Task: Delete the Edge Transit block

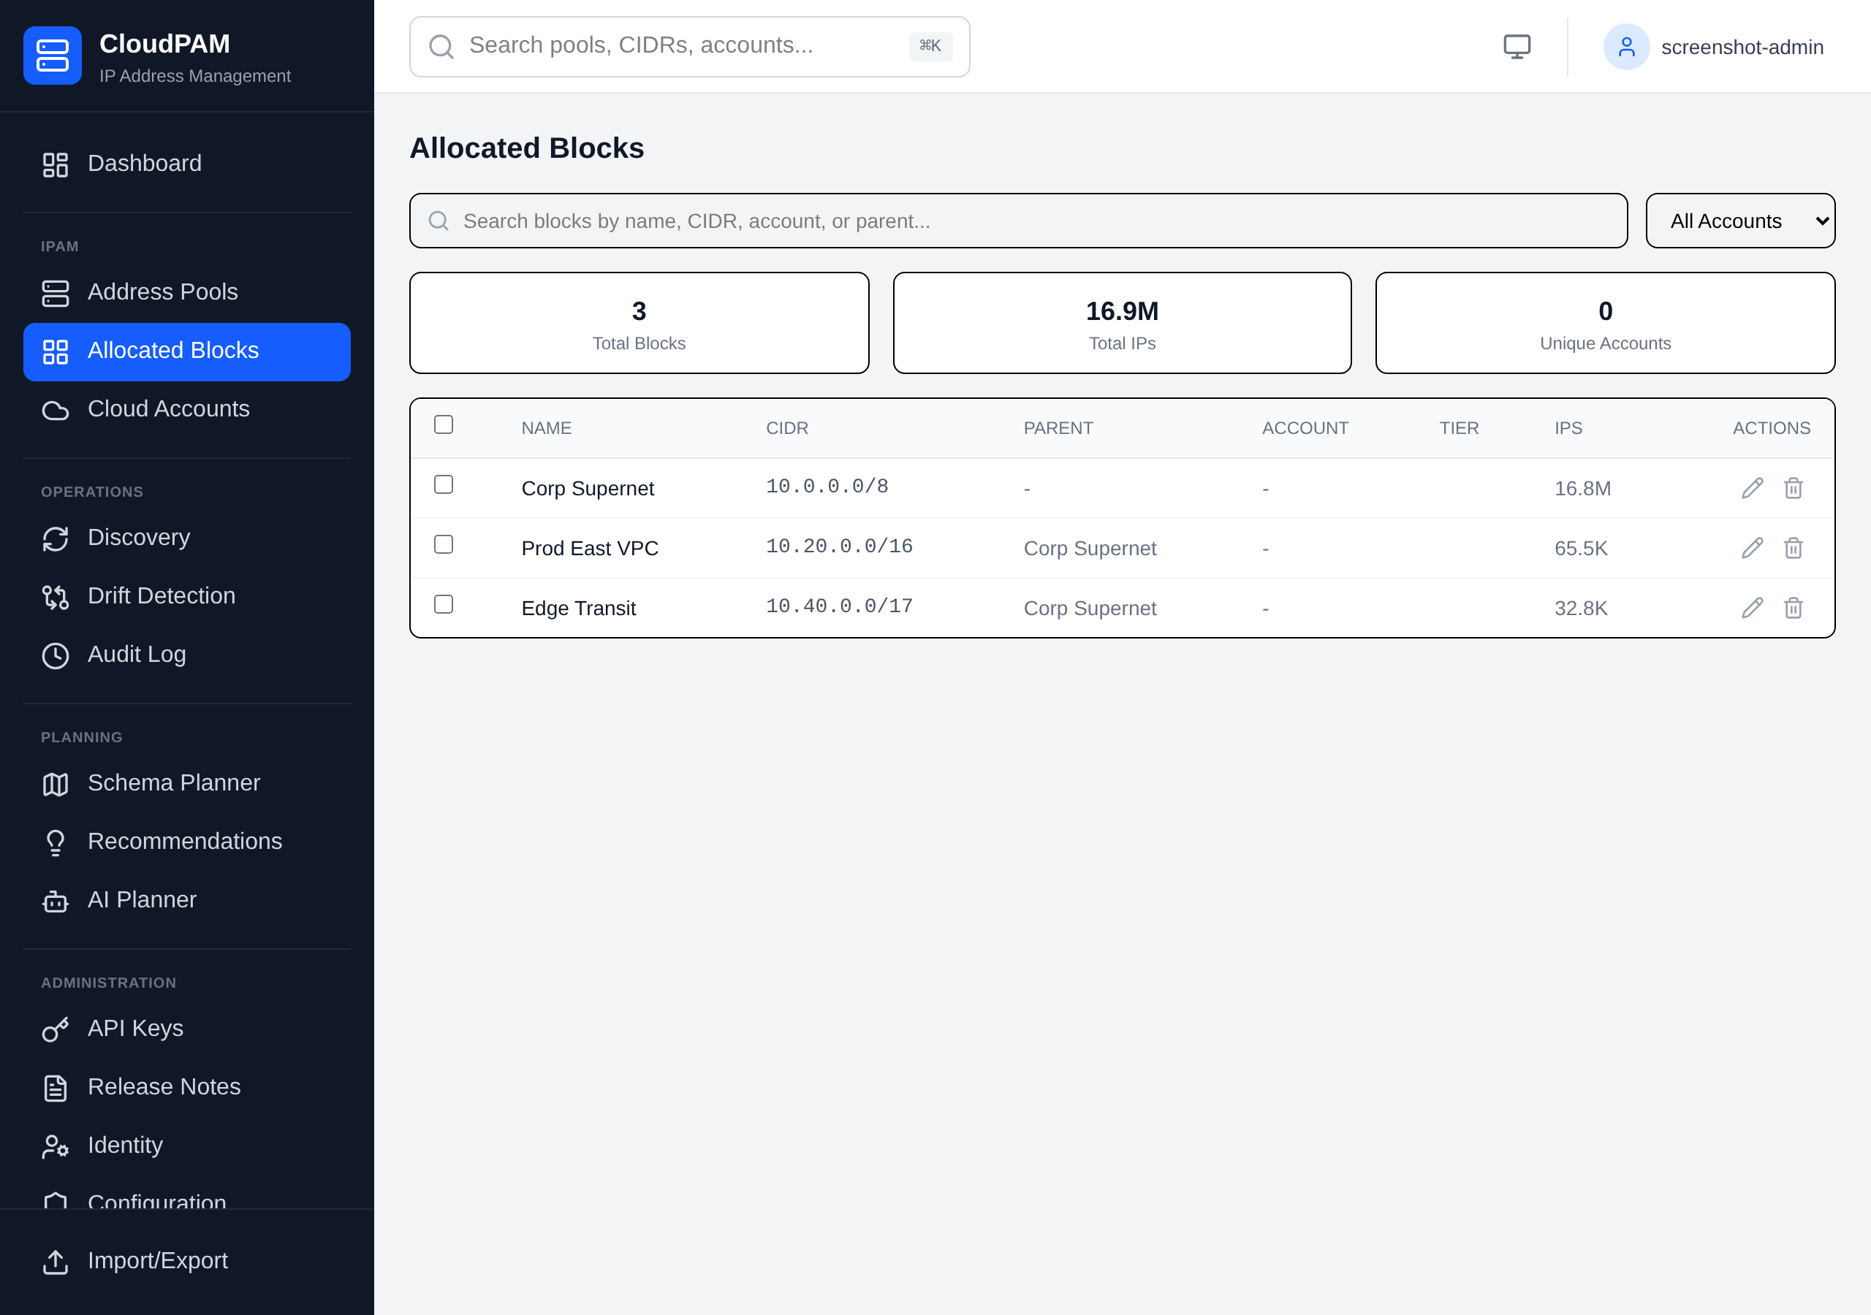Action: [x=1793, y=608]
